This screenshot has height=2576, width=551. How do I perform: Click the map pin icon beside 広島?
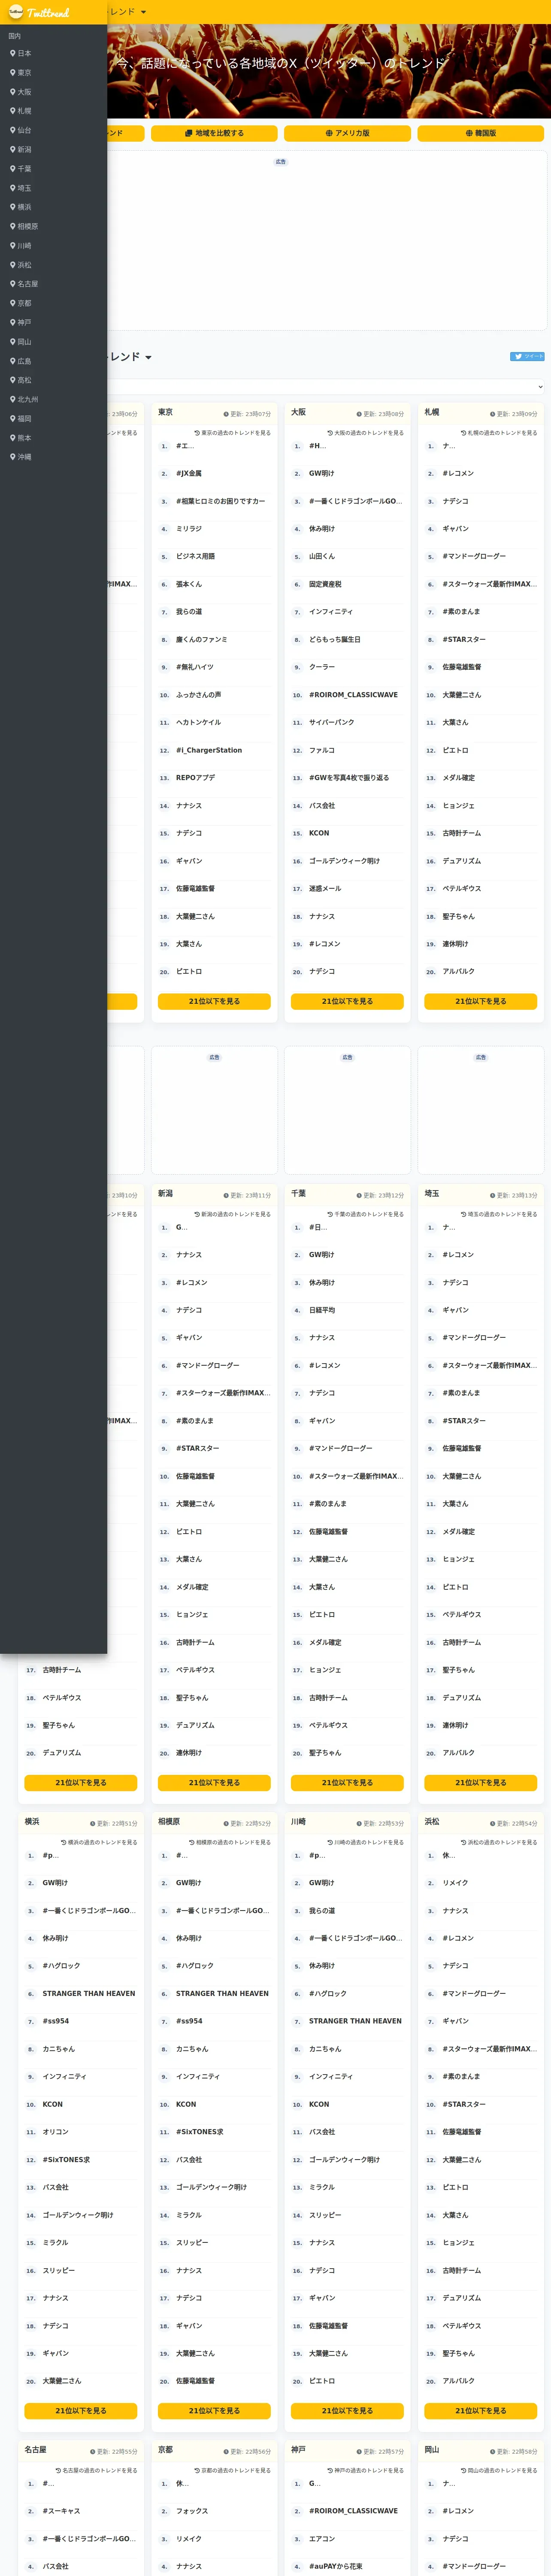pos(13,361)
